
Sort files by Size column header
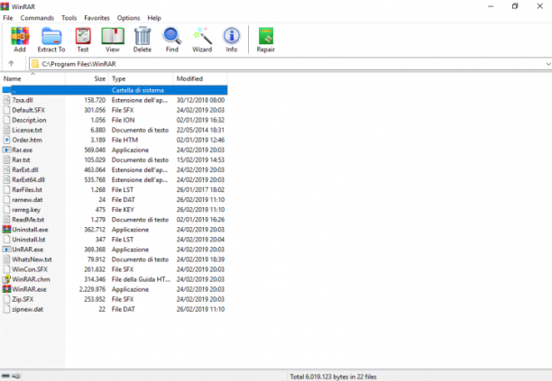(87, 78)
